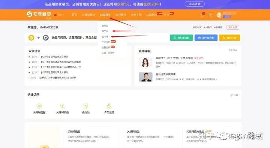Click the yellow S icon beside plus sign
The width and height of the screenshot is (270, 148).
point(31,38)
